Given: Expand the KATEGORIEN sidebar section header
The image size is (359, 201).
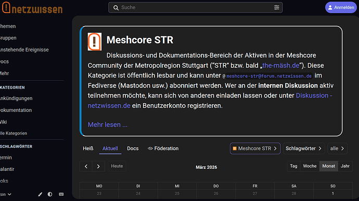Looking at the screenshot, I should (12, 87).
